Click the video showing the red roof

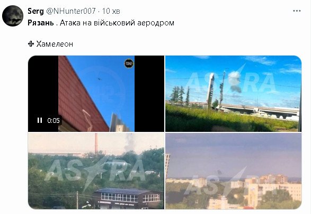[x=96, y=94]
